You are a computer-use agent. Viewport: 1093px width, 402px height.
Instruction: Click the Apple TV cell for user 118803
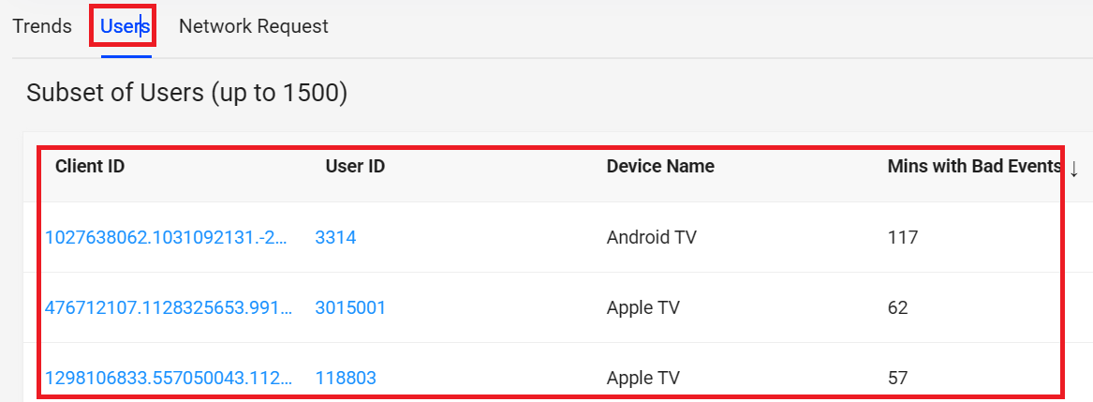[x=643, y=378]
